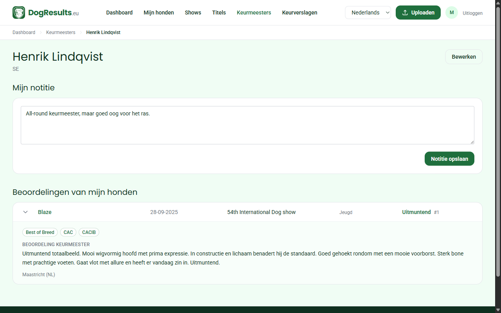This screenshot has width=501, height=313.
Task: Click the #1 placement text
Action: point(436,212)
